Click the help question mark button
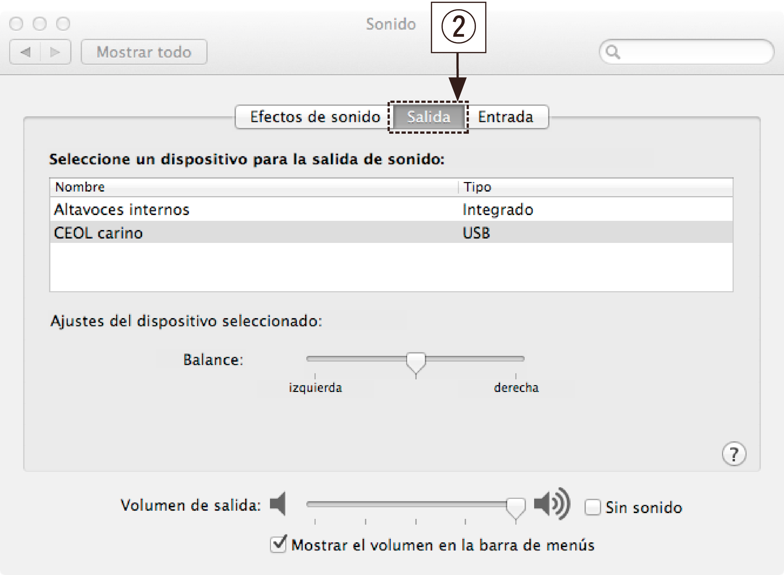Viewport: 784px width, 575px height. tap(734, 454)
